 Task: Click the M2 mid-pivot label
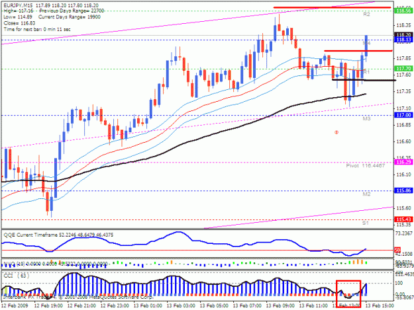click(x=366, y=194)
